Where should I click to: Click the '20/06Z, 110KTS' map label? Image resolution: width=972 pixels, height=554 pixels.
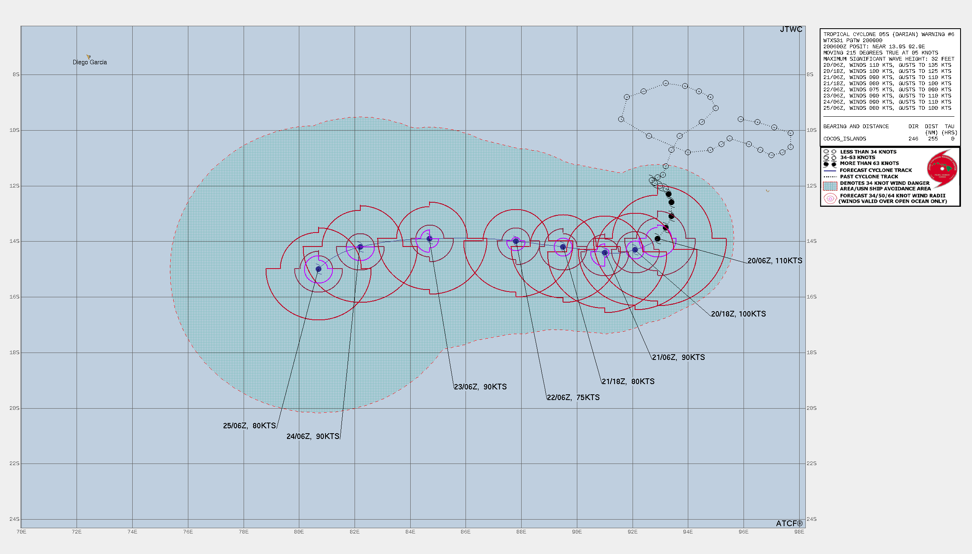[775, 261]
